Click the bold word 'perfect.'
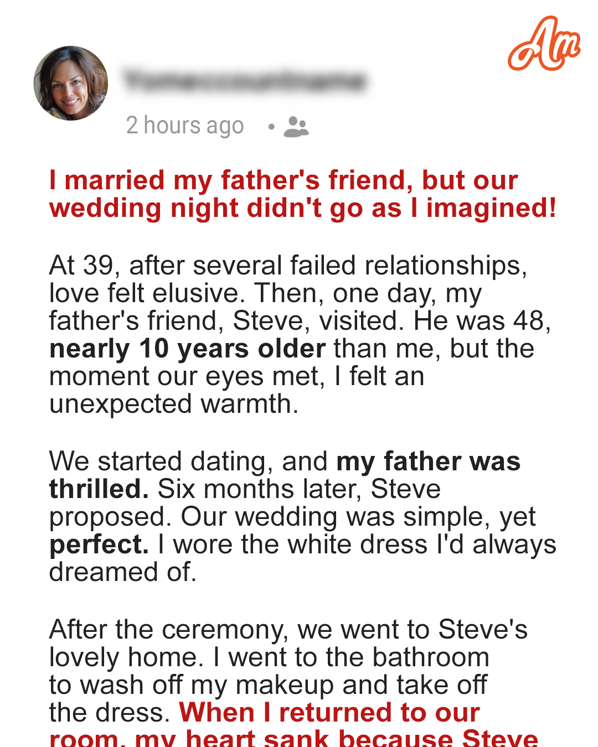598x747 pixels. point(99,544)
